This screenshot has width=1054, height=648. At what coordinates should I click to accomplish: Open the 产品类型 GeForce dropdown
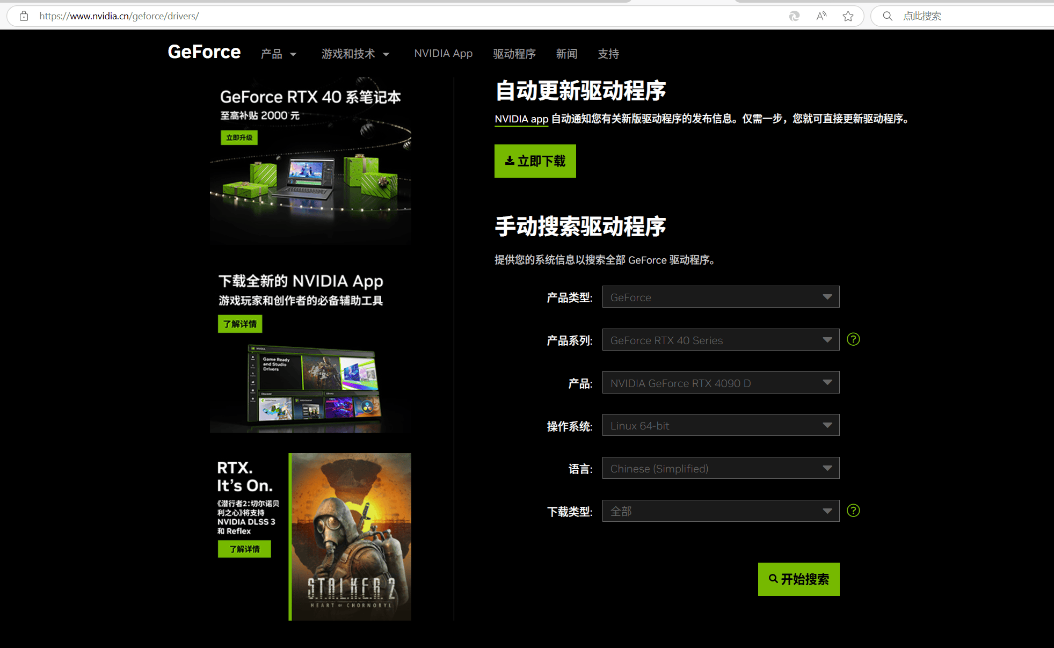pos(721,297)
